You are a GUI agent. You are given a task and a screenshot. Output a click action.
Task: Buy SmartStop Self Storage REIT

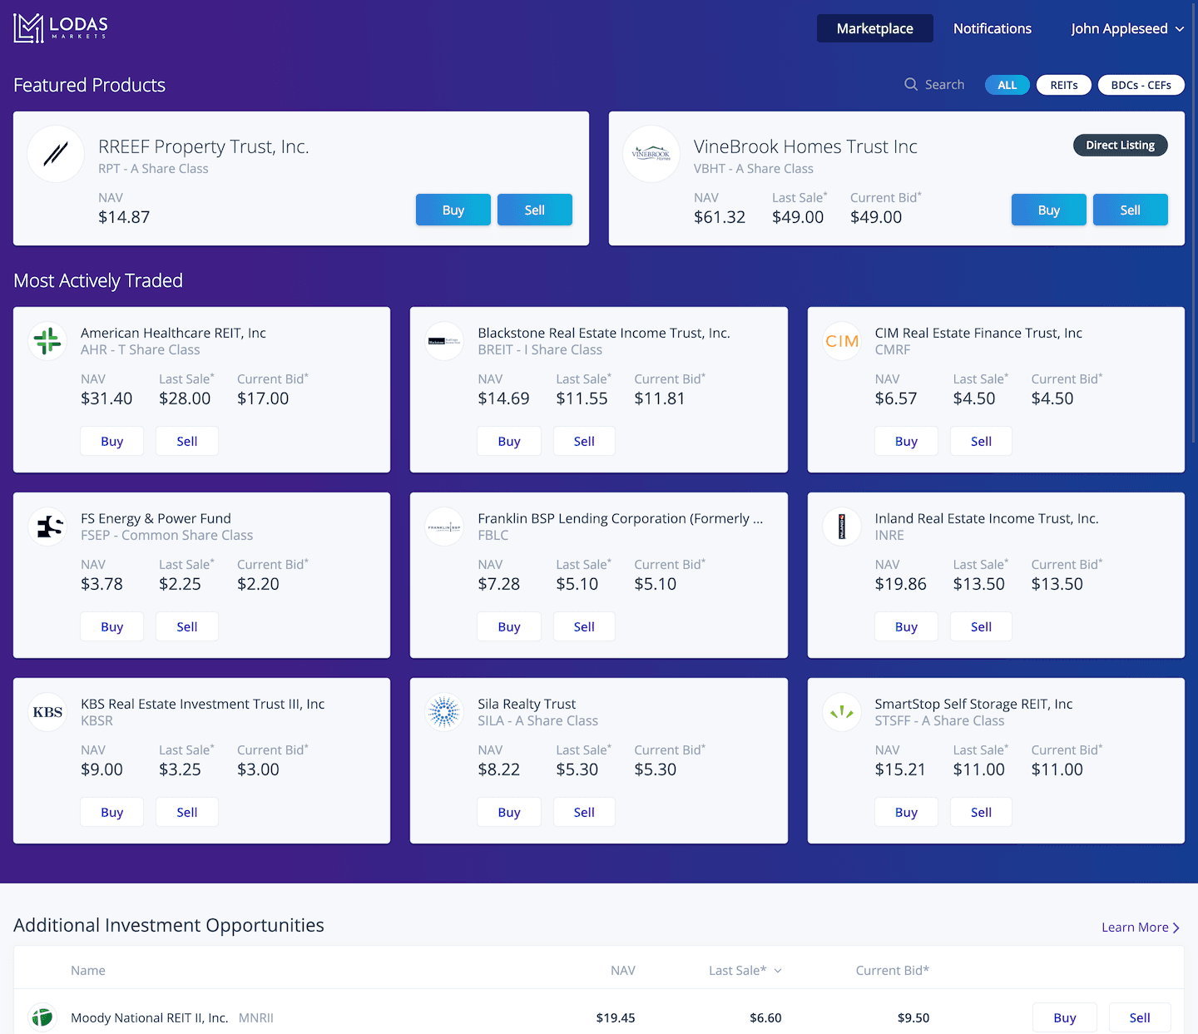(906, 812)
